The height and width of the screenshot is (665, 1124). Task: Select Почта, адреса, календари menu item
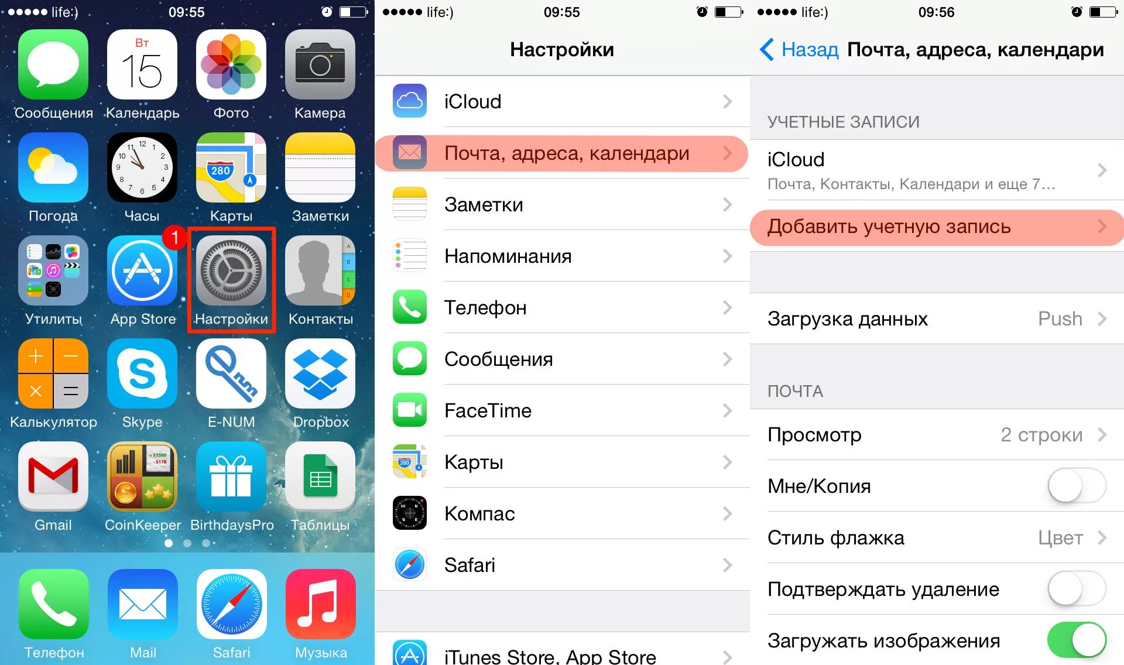click(563, 153)
